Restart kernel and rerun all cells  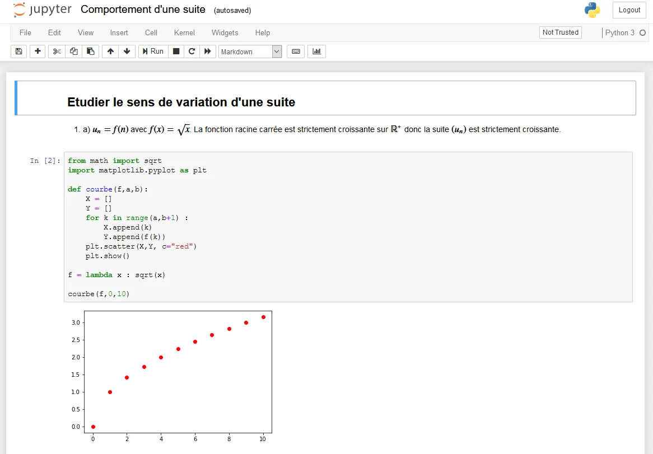tap(208, 52)
